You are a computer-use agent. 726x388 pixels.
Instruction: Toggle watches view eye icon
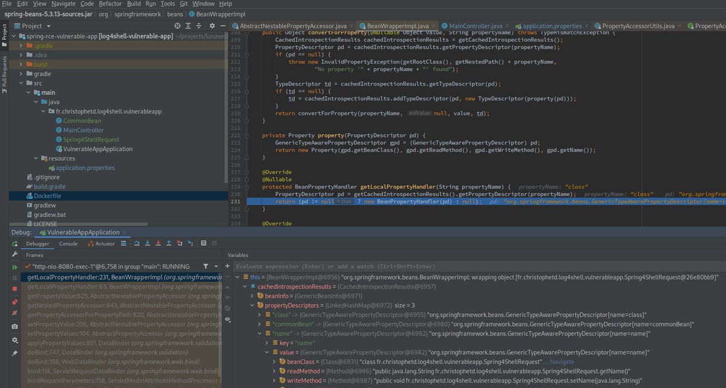tap(227, 318)
